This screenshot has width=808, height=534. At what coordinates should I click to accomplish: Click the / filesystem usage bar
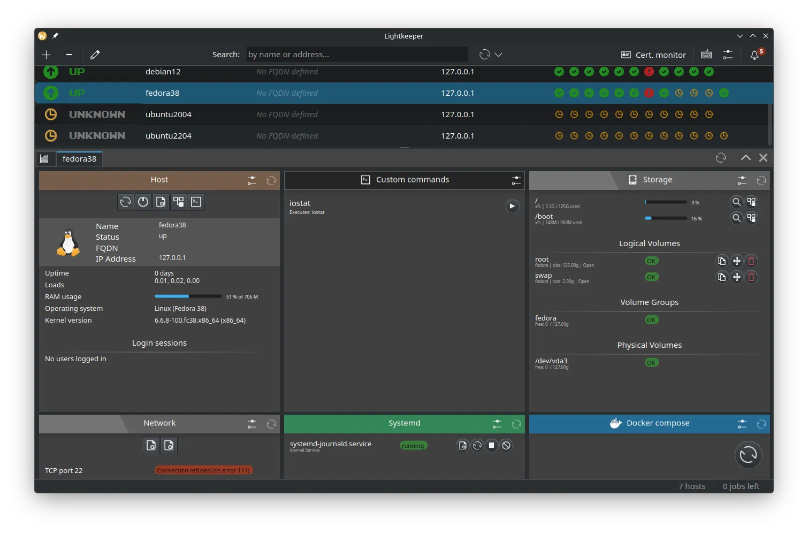coord(666,202)
